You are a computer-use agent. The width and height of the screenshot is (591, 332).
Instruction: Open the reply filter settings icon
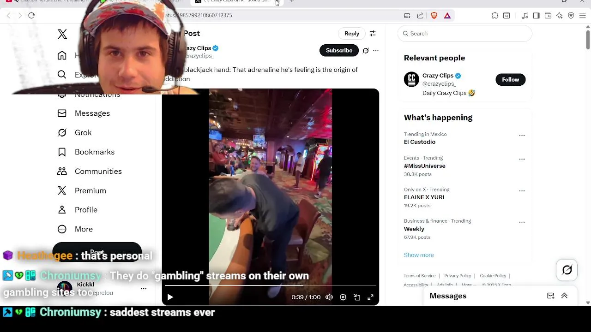point(373,34)
